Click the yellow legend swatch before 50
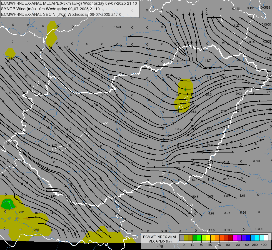The width and height of the screenshot is (272, 250). click(x=208, y=238)
